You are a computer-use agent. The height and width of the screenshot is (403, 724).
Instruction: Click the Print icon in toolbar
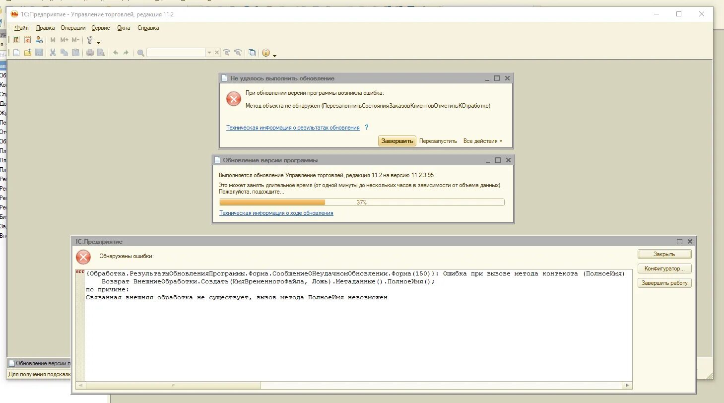pos(90,53)
